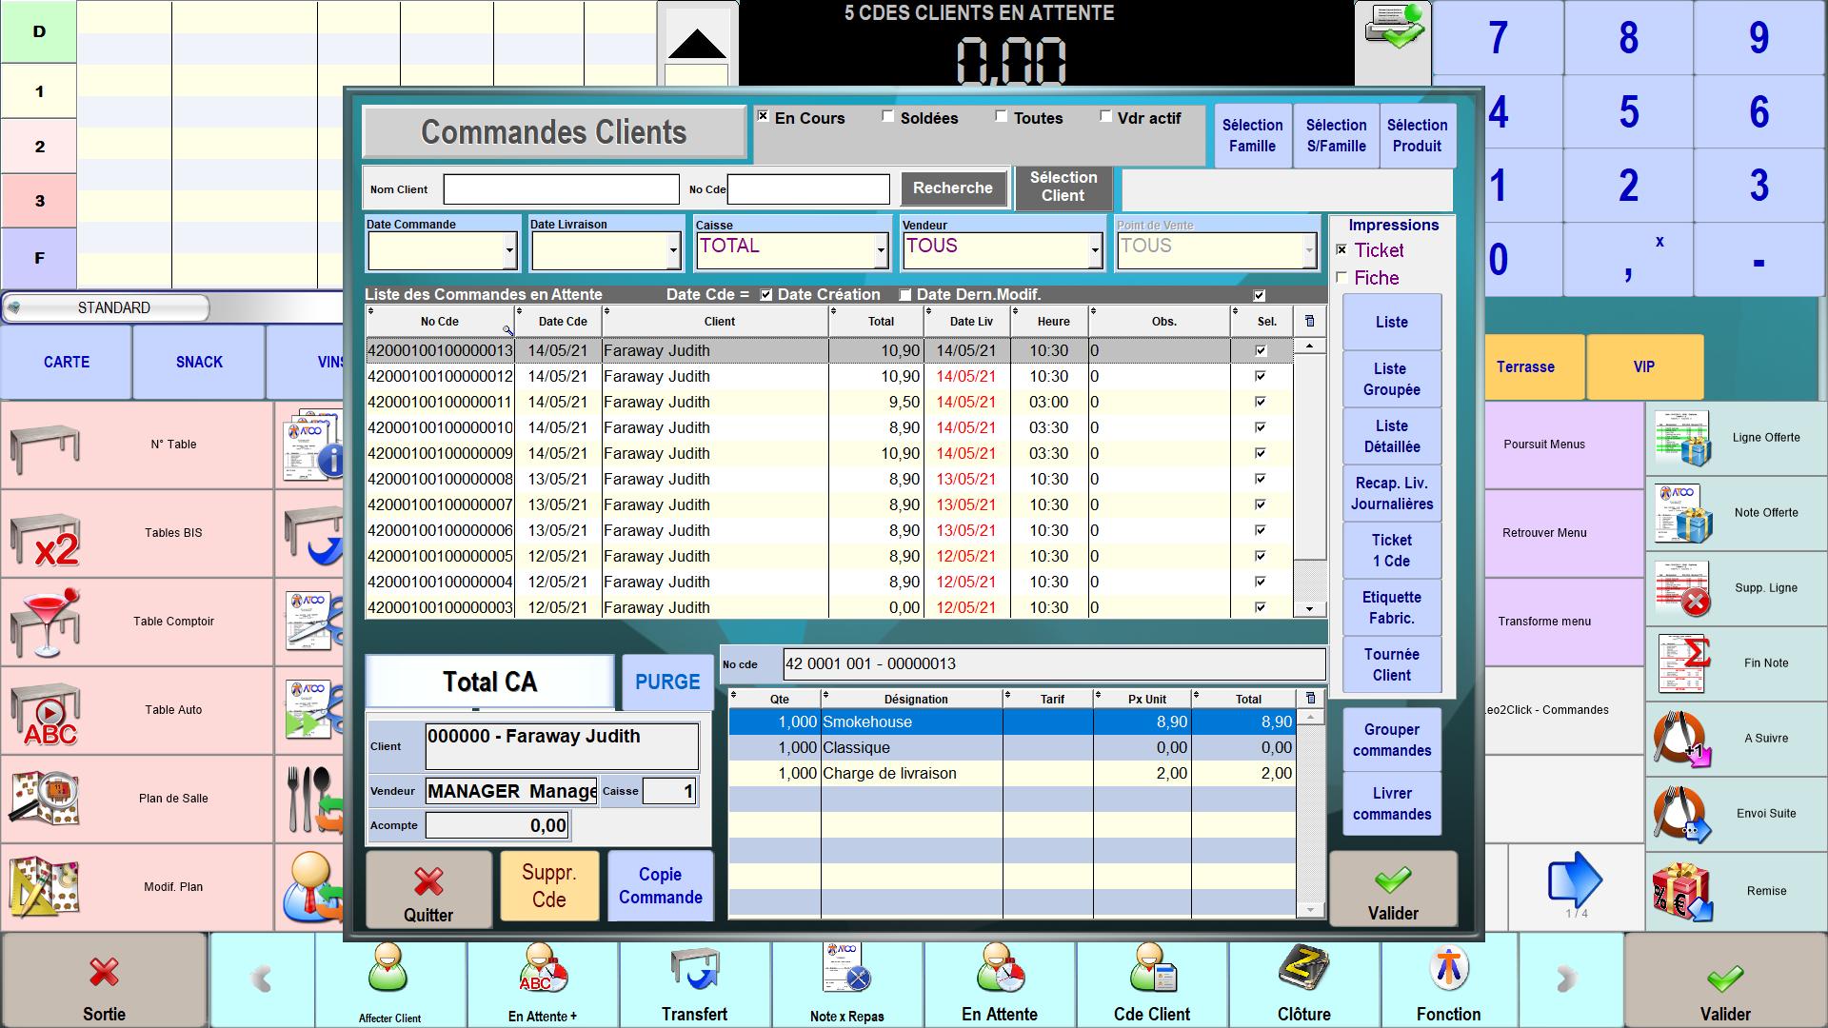Image resolution: width=1828 pixels, height=1028 pixels.
Task: Open the Clôture icon in the bottom bar
Action: (1303, 969)
